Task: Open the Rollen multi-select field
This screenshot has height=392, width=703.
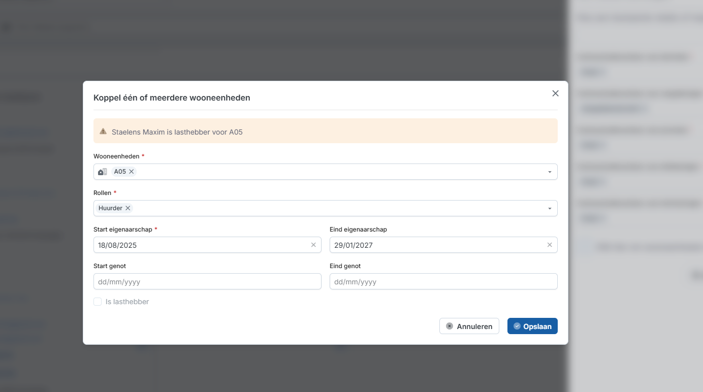Action: pyautogui.click(x=325, y=208)
